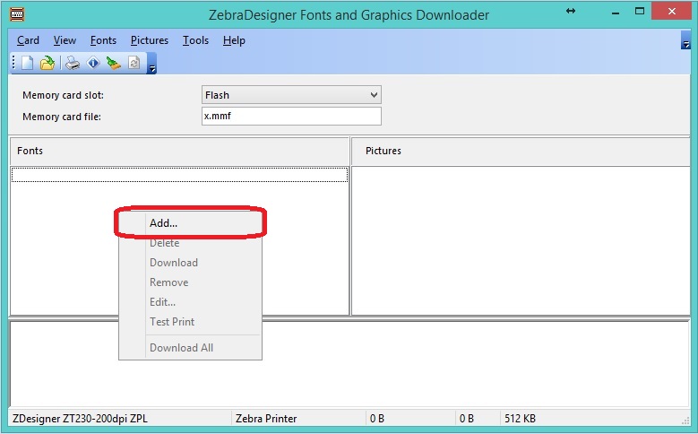Select the empty focused row in Fonts list
Screen dimensions: 698x434
tap(179, 175)
